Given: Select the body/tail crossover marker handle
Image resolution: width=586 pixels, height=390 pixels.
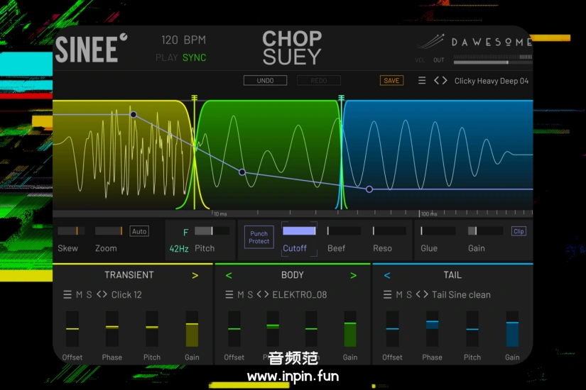Looking at the screenshot, I should 341,98.
